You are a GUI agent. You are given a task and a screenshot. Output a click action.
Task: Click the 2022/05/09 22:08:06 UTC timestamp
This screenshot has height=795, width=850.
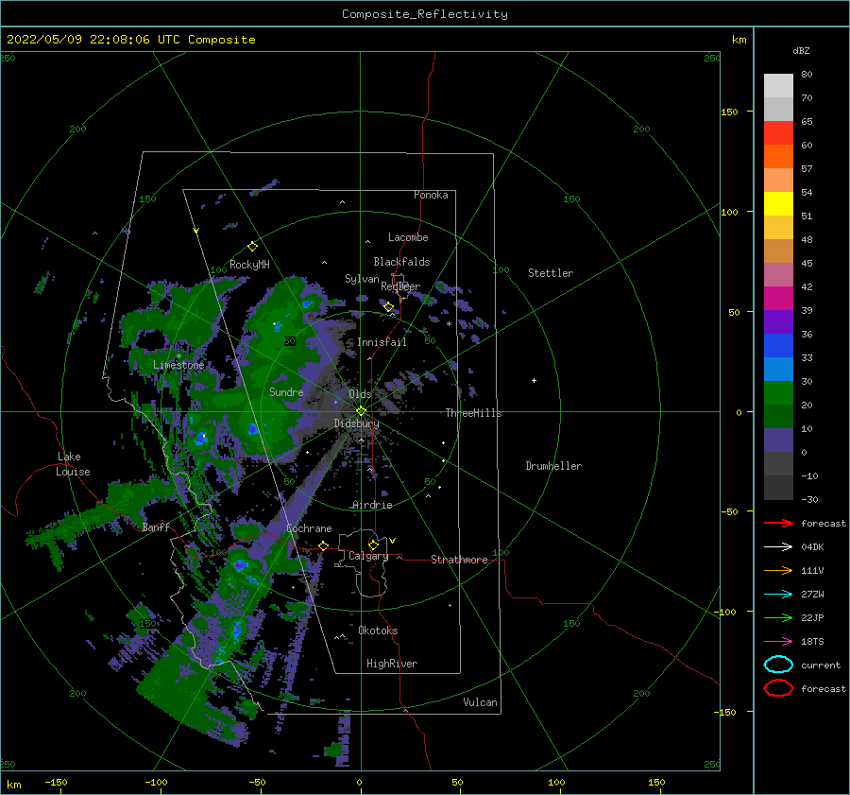[93, 40]
